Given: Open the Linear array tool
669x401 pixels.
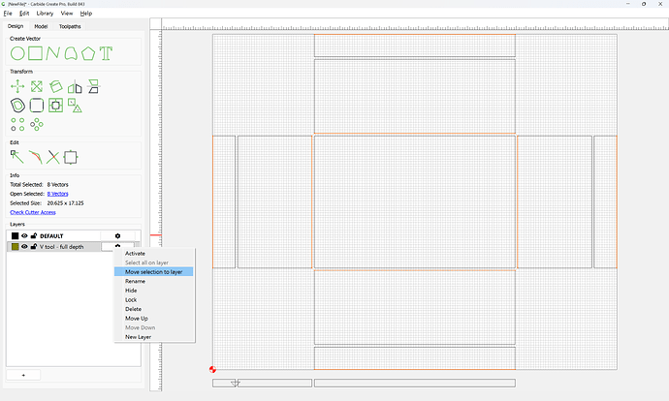Looking at the screenshot, I should [x=17, y=124].
